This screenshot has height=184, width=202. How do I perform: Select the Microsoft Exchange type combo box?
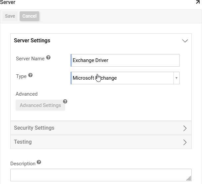122,78
